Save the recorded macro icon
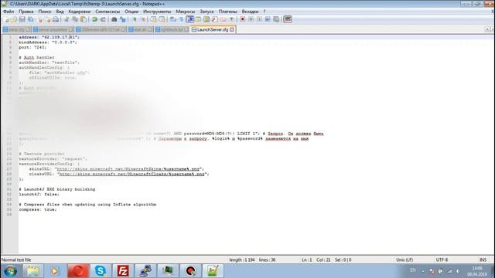This screenshot has height=278, width=495. 276,19
